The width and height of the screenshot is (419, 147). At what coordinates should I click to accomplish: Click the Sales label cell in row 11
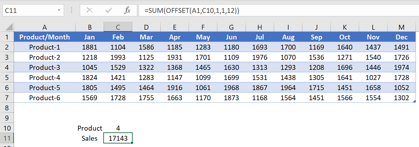click(90, 138)
